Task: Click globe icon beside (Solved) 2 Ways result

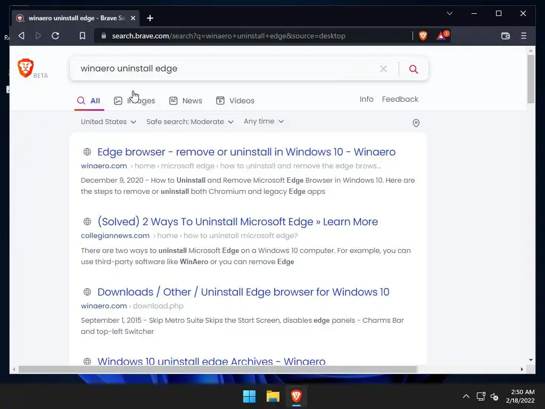Action: coord(87,222)
